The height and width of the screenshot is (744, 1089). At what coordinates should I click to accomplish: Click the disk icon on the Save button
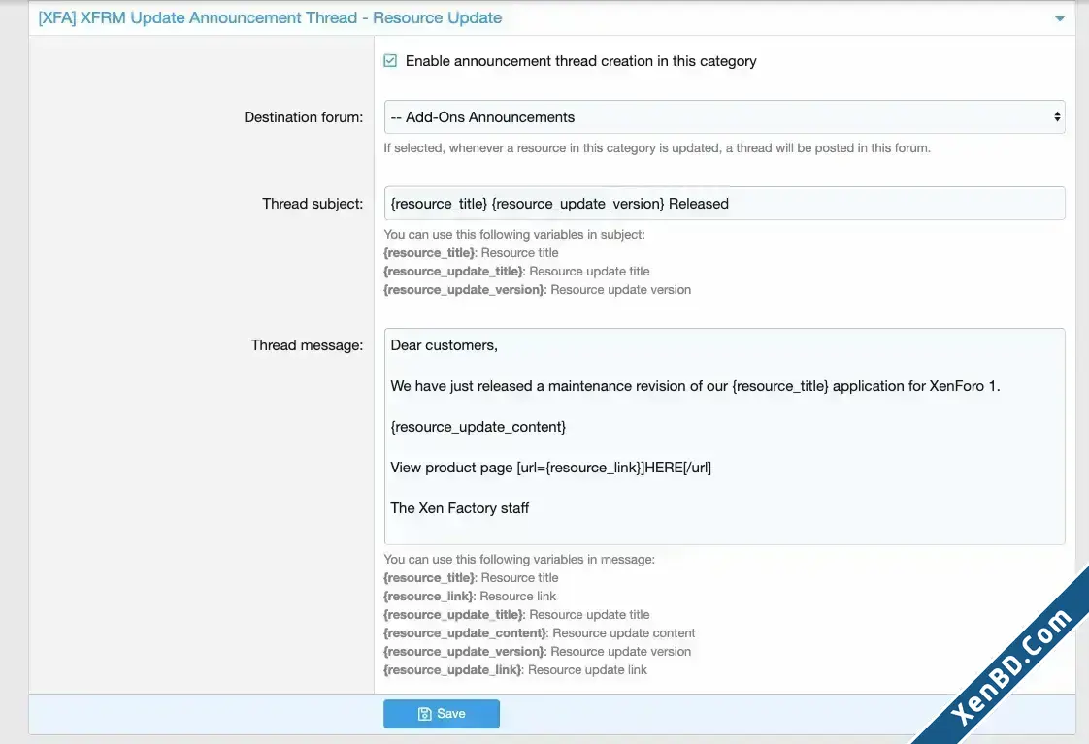click(x=424, y=714)
